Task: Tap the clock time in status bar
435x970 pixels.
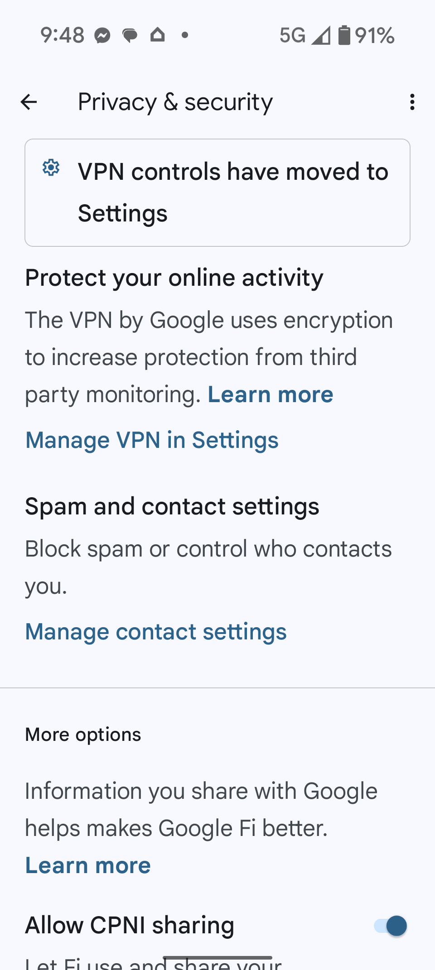Action: pos(63,35)
